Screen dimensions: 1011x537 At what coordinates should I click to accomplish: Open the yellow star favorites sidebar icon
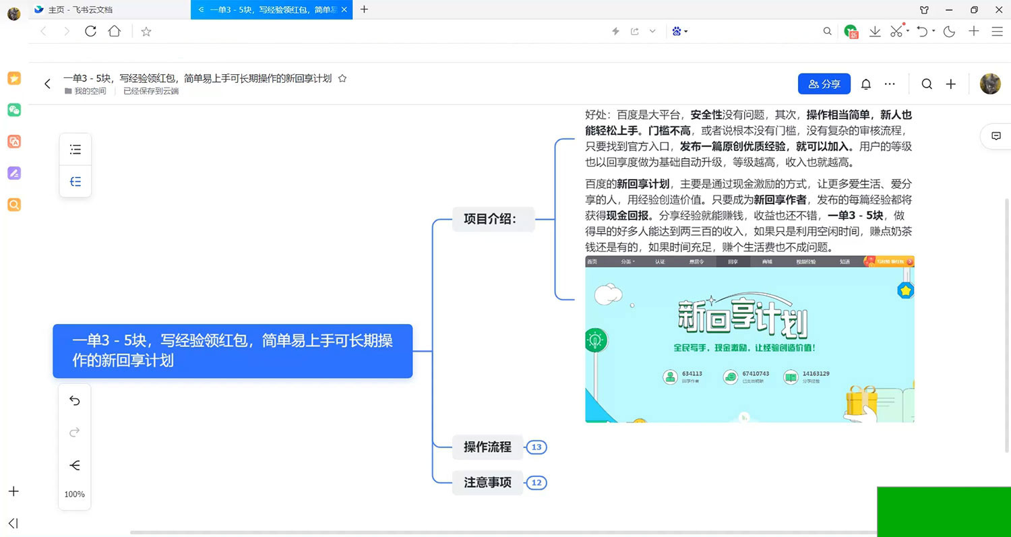pos(14,78)
